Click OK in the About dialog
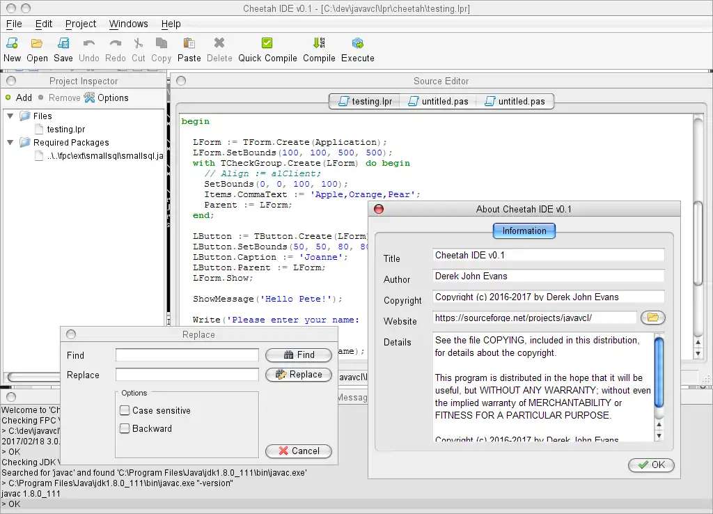Screen dimensions: 713x514 tap(651, 465)
